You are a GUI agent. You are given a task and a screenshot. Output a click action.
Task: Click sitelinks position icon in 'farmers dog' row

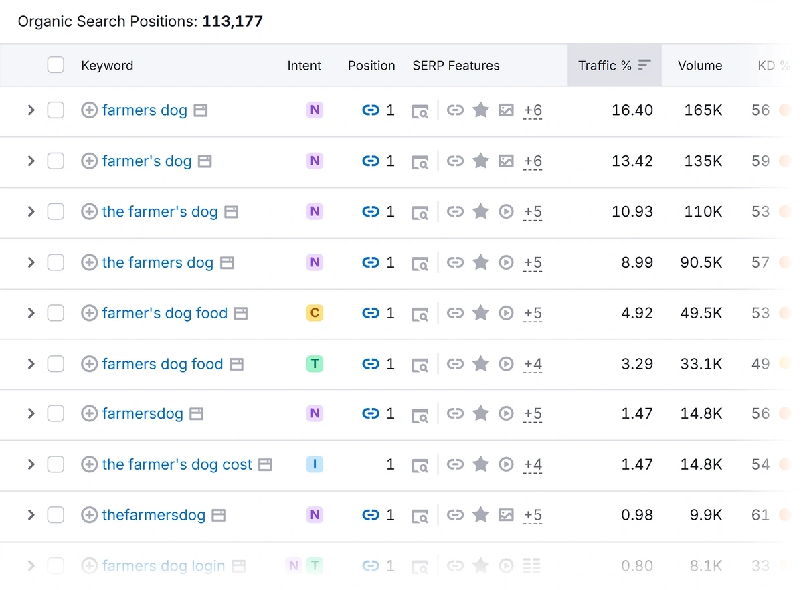[x=371, y=110]
